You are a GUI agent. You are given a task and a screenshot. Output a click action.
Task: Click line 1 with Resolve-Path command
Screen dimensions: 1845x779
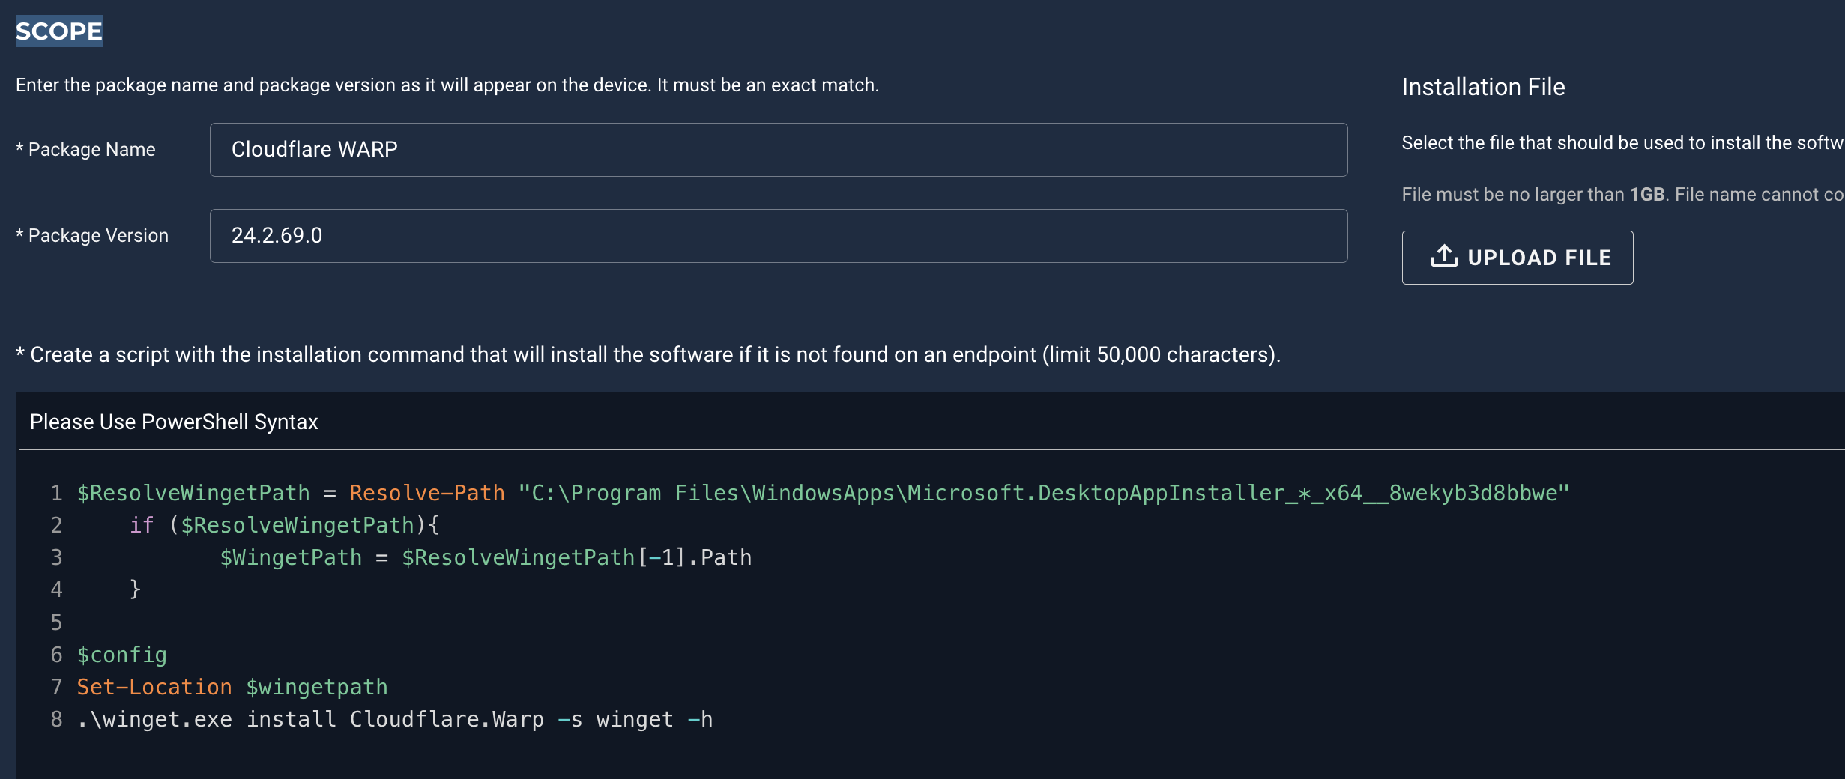(x=823, y=493)
